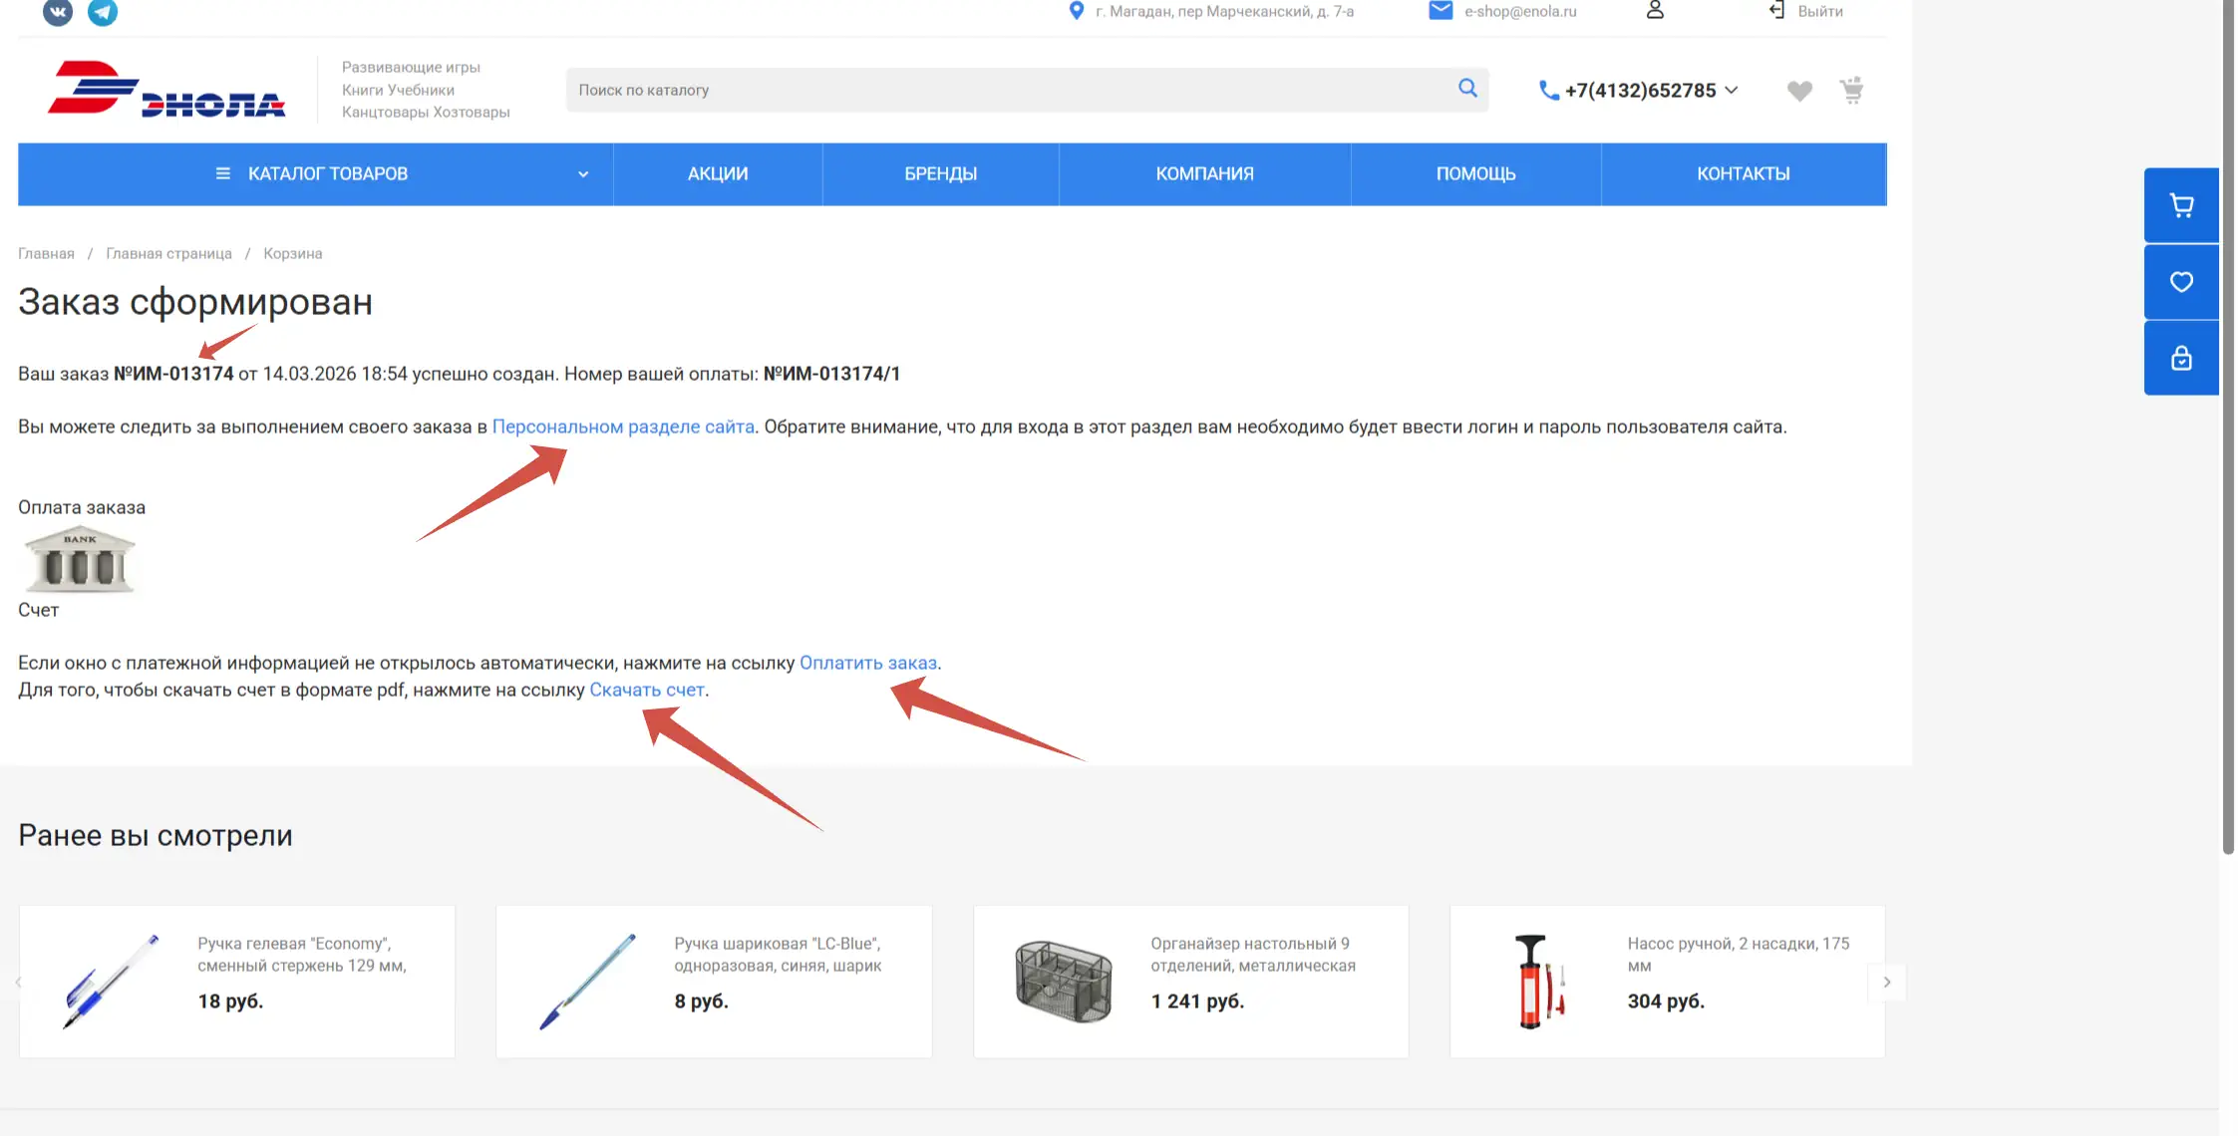Open the Акции menu item
The image size is (2238, 1136).
coord(718,174)
